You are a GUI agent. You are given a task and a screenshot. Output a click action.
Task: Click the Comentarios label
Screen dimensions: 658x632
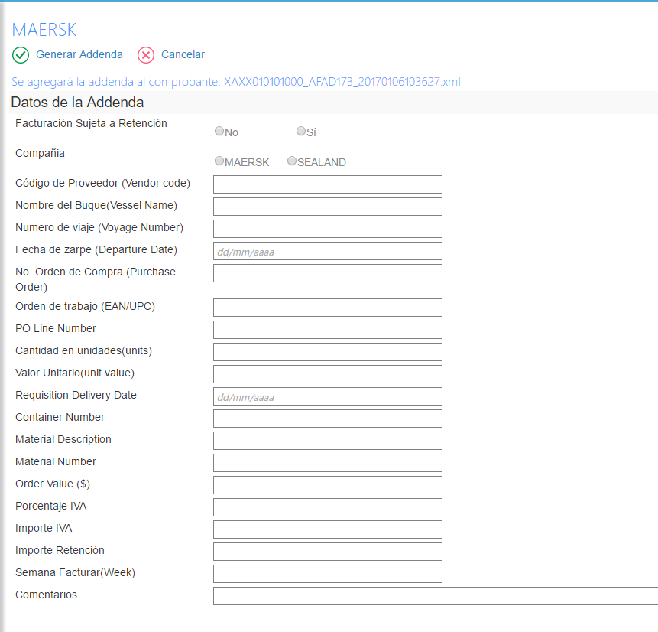point(46,595)
